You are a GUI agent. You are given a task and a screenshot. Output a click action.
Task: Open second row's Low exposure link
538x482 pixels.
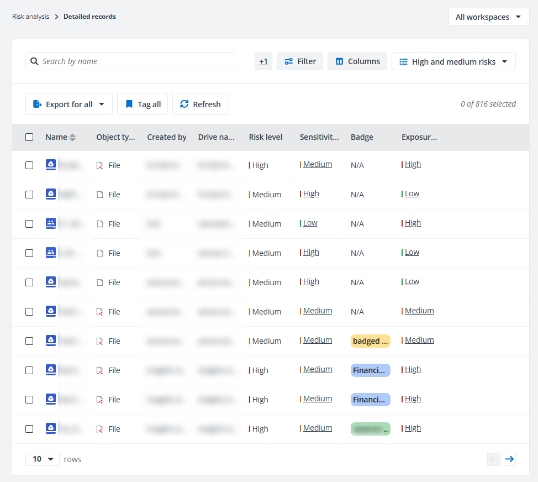click(x=412, y=193)
